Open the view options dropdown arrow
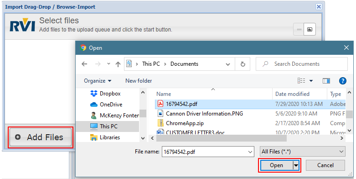 (x=311, y=81)
